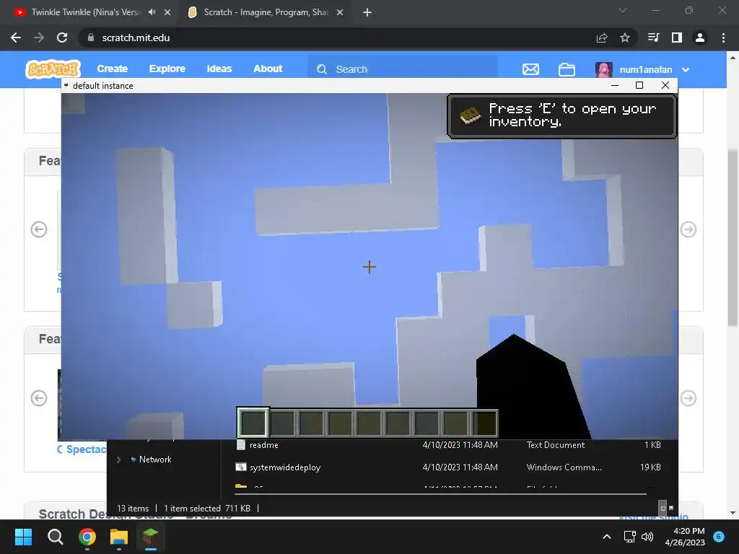The width and height of the screenshot is (739, 554).
Task: Expand the Network tree node
Action: click(x=119, y=460)
